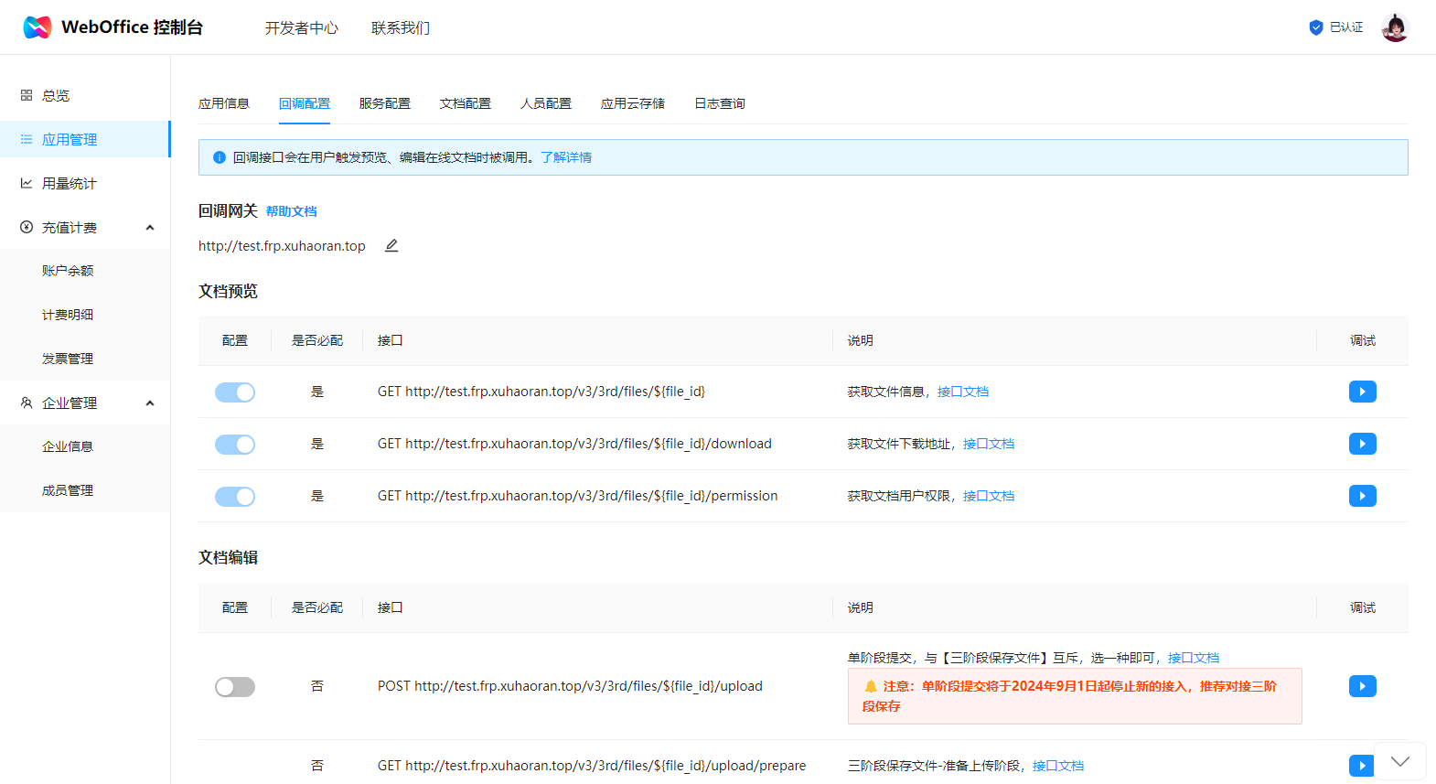Toggle the download interface switch
The width and height of the screenshot is (1436, 784).
click(x=235, y=445)
